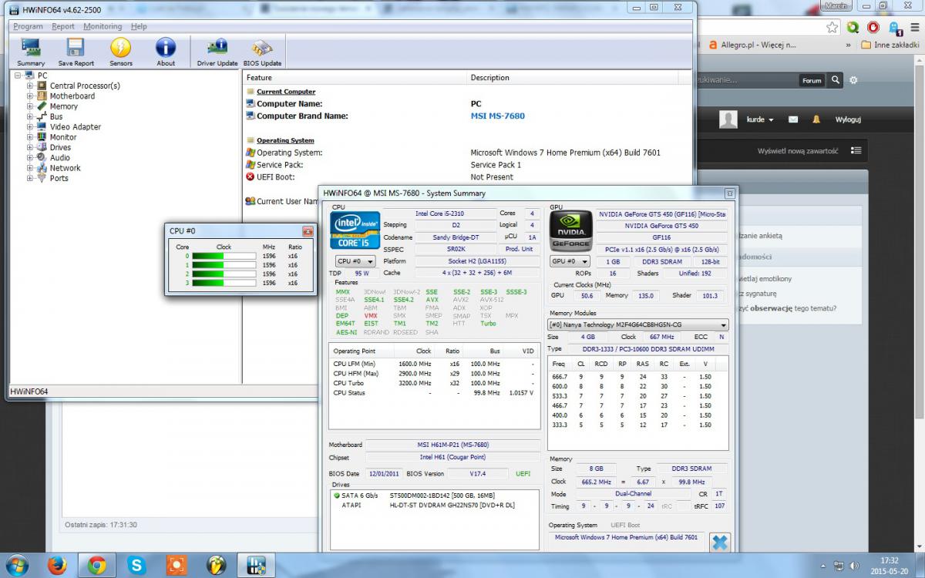This screenshot has width=925, height=578.
Task: Open the Windows Start menu
Action: pyautogui.click(x=17, y=565)
